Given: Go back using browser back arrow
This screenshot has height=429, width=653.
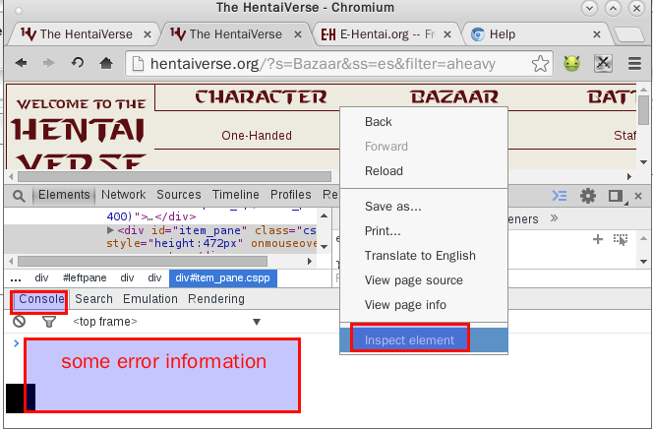Looking at the screenshot, I should click(21, 63).
